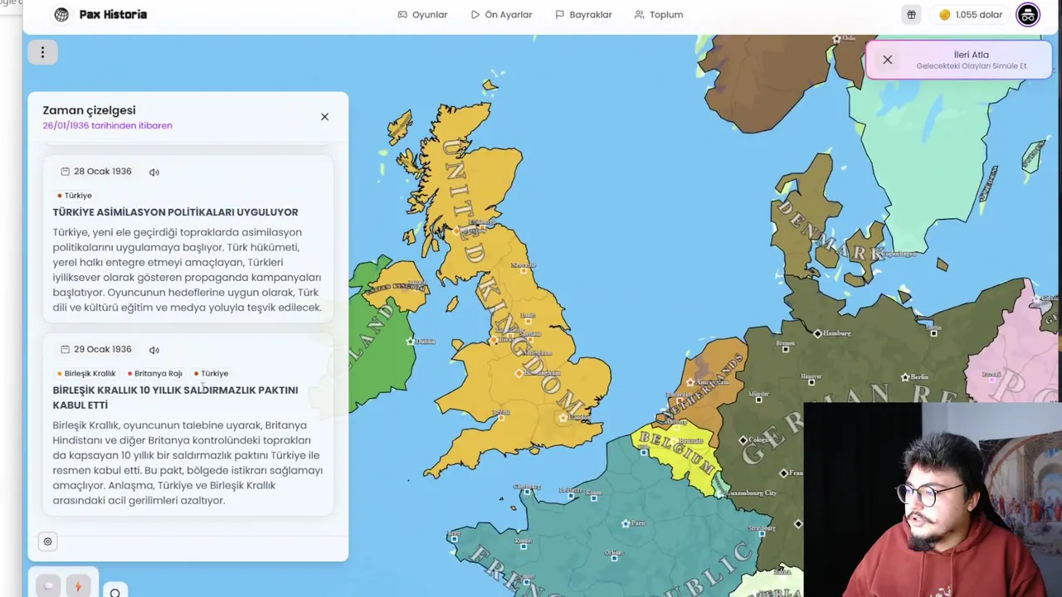Click the gift icon in top bar
Screen dimensions: 1062x597
[x=911, y=15]
